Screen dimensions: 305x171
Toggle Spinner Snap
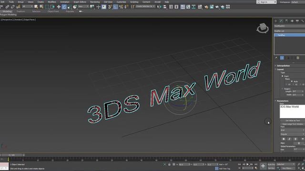[x=126, y=7]
